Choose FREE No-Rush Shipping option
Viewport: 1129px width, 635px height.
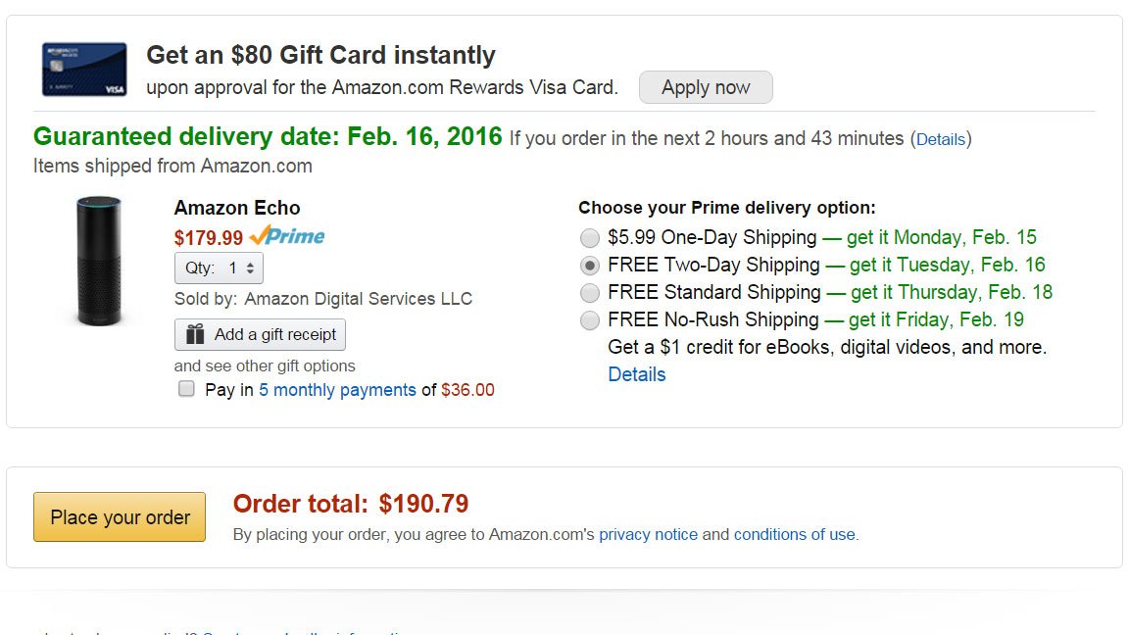pyautogui.click(x=589, y=320)
